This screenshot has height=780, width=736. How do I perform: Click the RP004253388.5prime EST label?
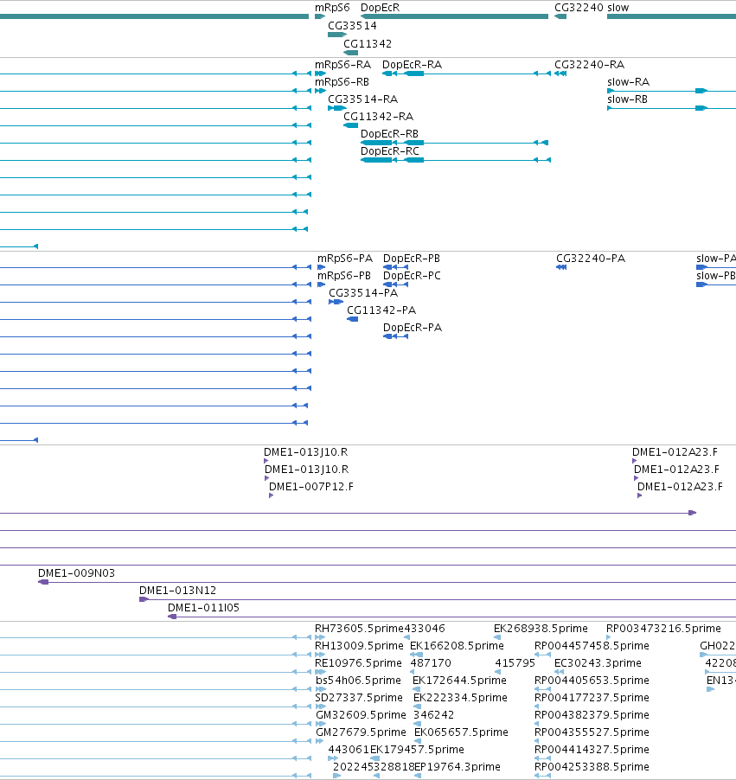point(592,767)
